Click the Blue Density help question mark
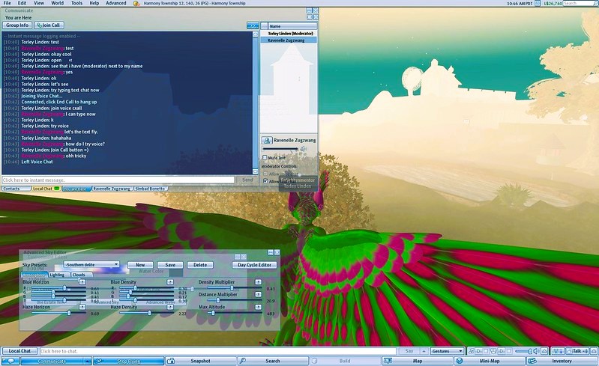Screen dimensions: 599x366 [x=170, y=282]
